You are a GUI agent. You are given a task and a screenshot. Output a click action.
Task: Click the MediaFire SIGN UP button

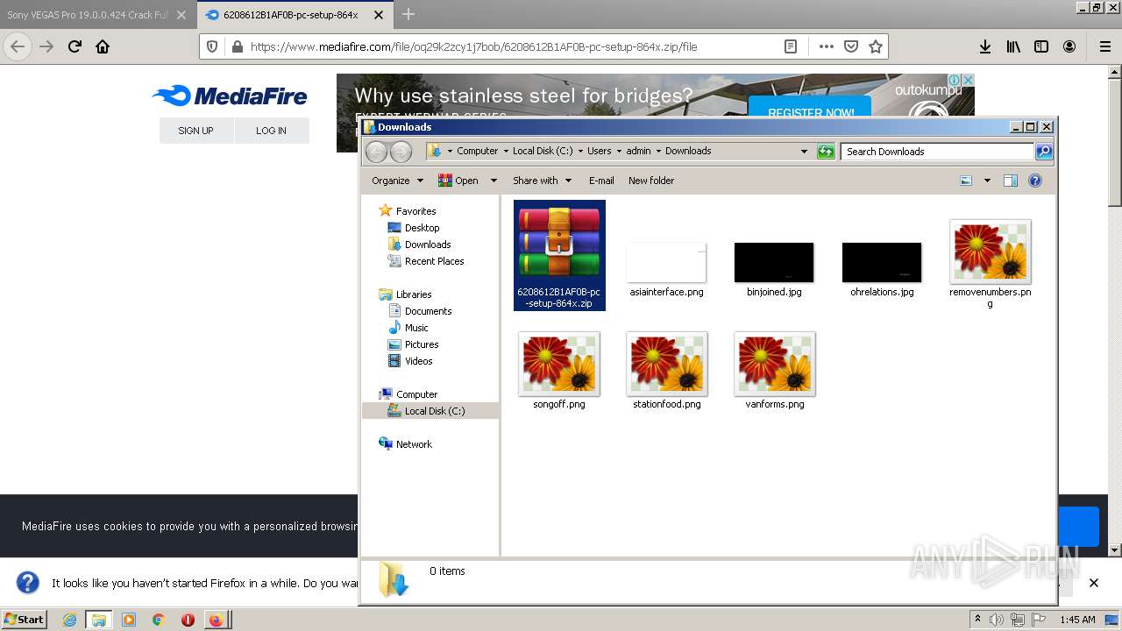coord(195,131)
